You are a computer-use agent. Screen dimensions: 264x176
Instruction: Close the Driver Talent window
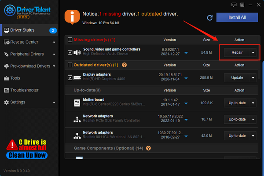tap(259, 5)
